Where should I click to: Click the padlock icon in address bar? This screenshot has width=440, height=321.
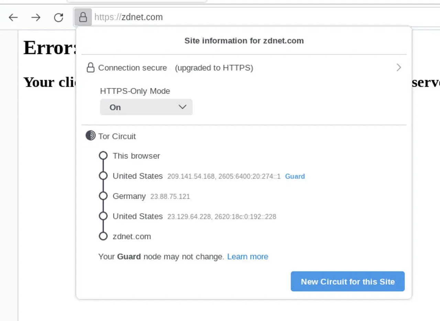[83, 17]
